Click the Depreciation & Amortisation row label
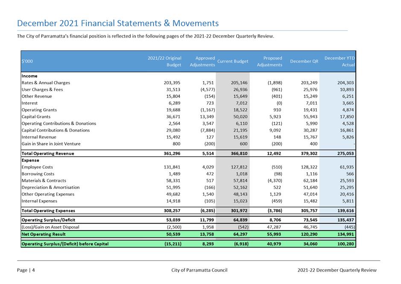This screenshot has height=284, width=401. pos(51,187)
